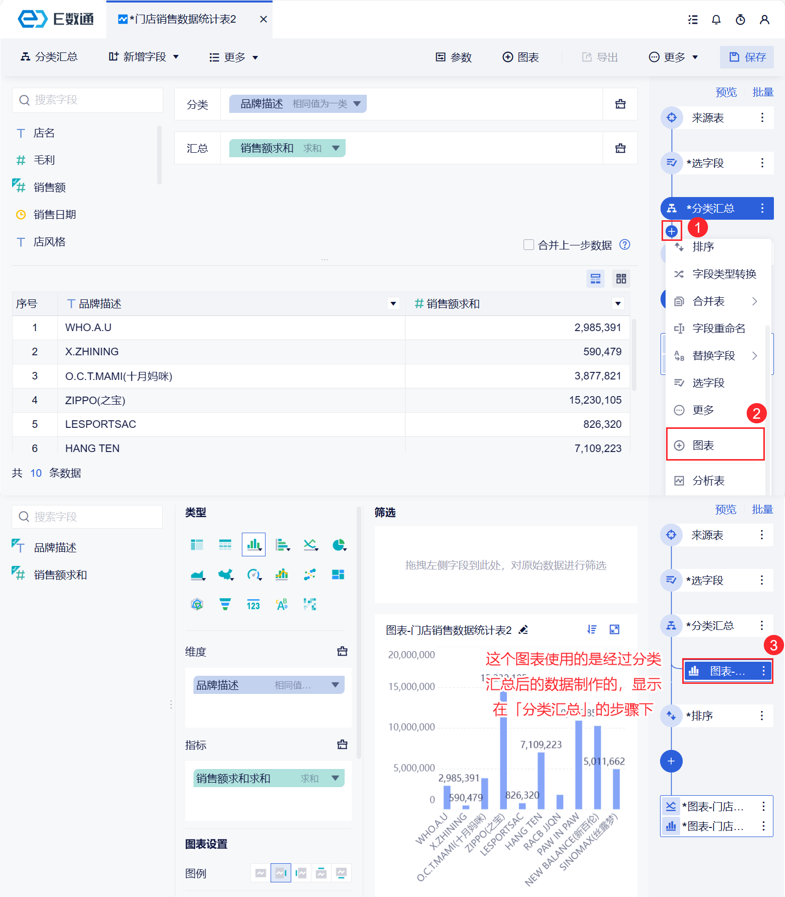This screenshot has height=897, width=785.
Task: Select the combo bar-line chart type
Action: coord(282,574)
